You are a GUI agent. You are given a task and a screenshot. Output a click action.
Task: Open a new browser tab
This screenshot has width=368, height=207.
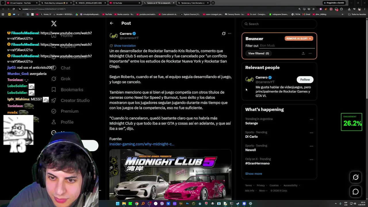pos(213,3)
